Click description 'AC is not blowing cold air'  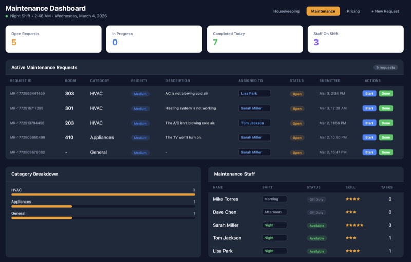186,94
